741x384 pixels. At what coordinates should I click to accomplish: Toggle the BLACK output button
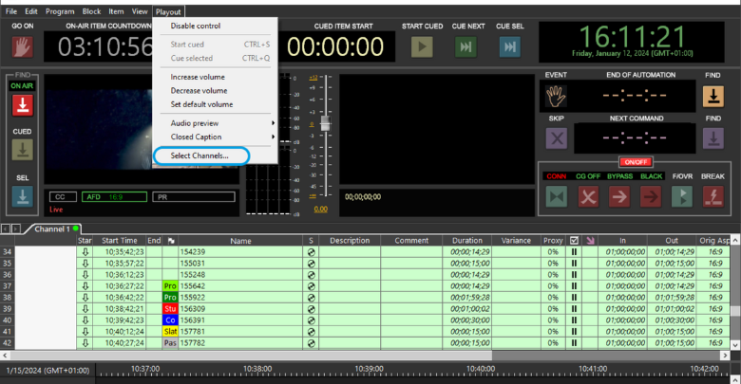tap(651, 195)
